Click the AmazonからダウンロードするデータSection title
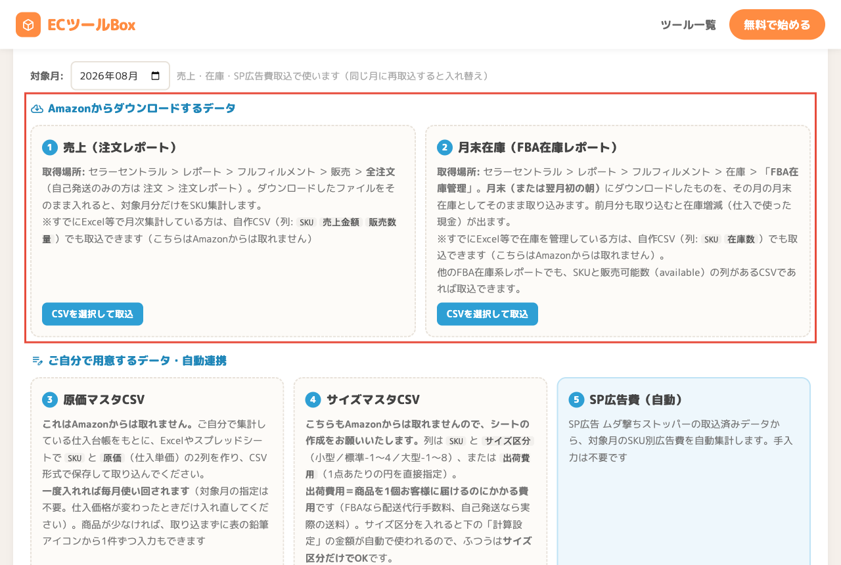This screenshot has width=841, height=565. [x=142, y=108]
